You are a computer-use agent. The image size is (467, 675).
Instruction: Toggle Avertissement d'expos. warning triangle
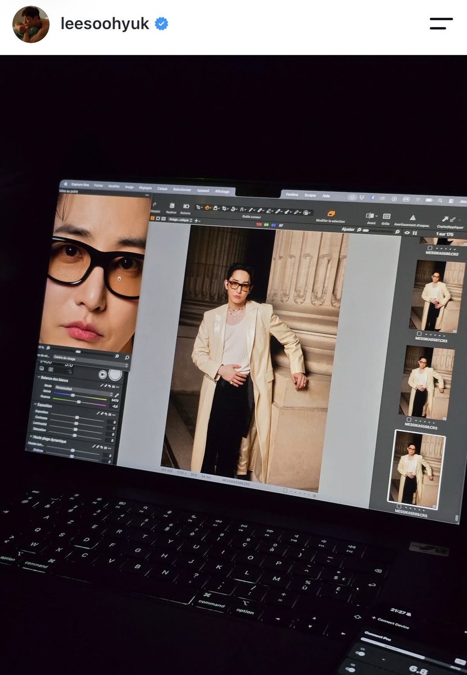click(412, 217)
